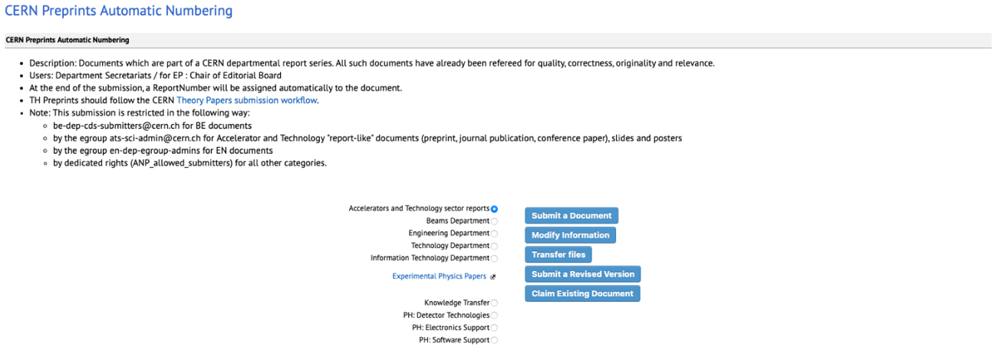Open the Transfer files action

click(x=558, y=255)
